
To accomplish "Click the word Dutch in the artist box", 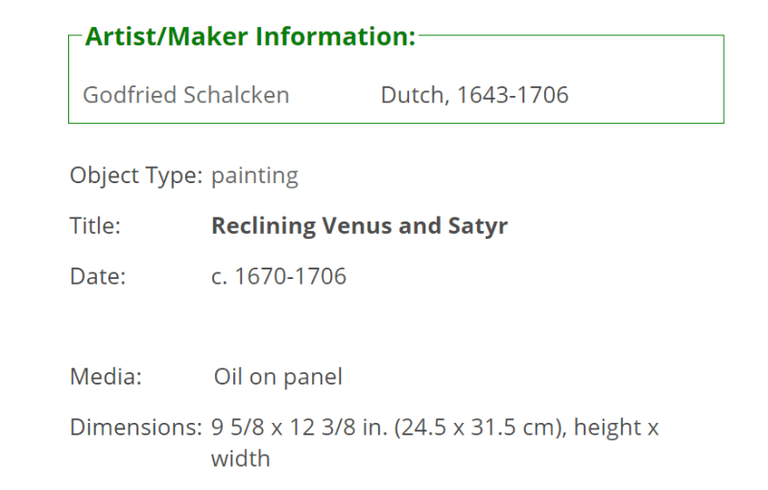I will click(415, 95).
